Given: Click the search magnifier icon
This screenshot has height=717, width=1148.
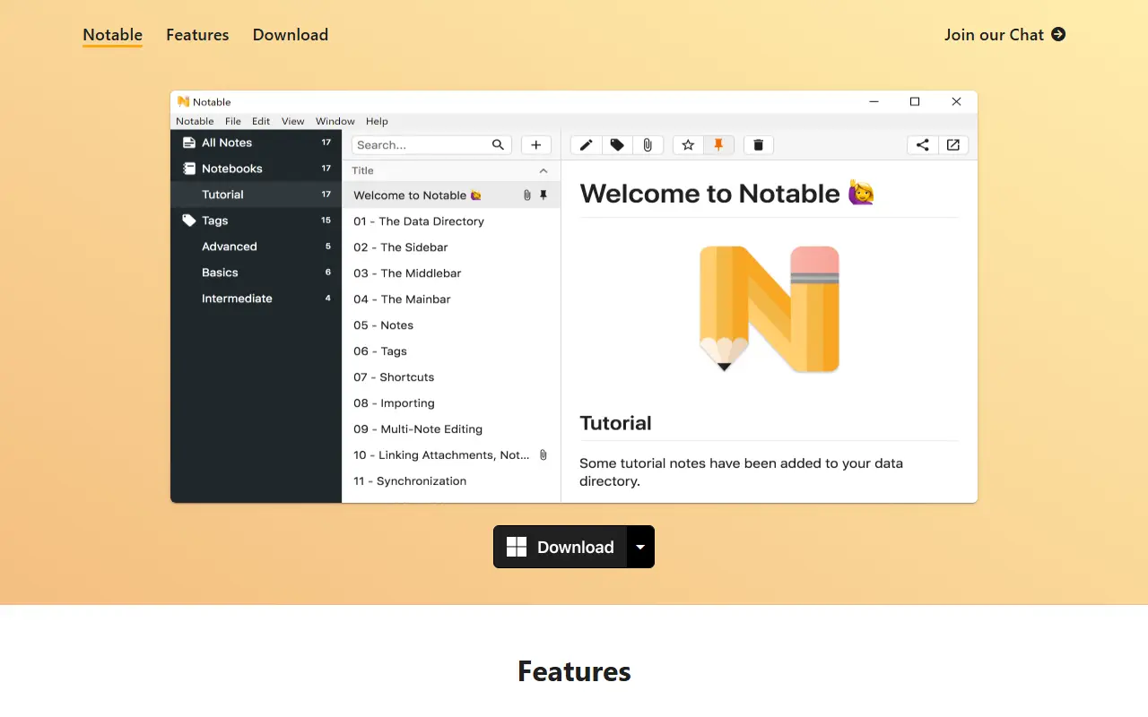Looking at the screenshot, I should coord(499,145).
